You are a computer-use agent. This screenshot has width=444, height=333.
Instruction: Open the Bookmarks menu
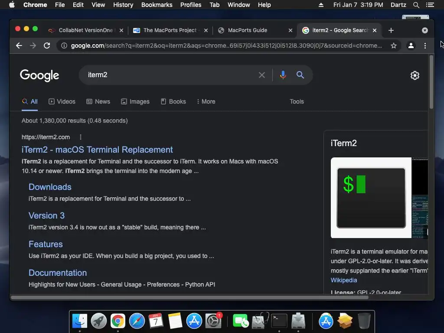(x=157, y=5)
